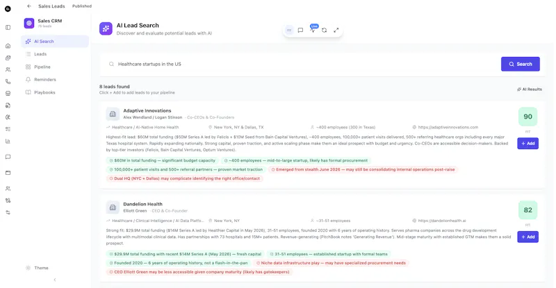Add Dandelion Health to the pipeline
Screen dimensions: 556x288
click(x=528, y=237)
